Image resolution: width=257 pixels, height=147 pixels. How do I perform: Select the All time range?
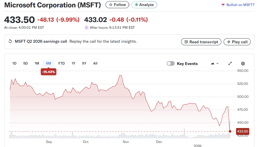(x=95, y=64)
